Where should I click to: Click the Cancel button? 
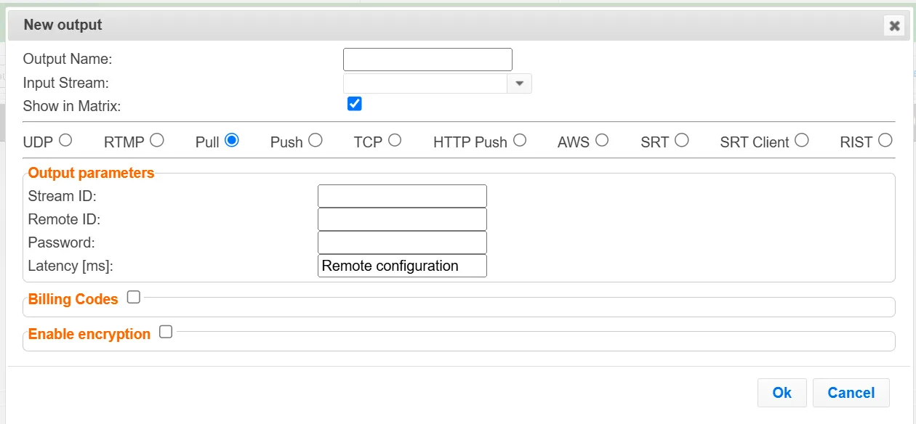[x=851, y=393]
